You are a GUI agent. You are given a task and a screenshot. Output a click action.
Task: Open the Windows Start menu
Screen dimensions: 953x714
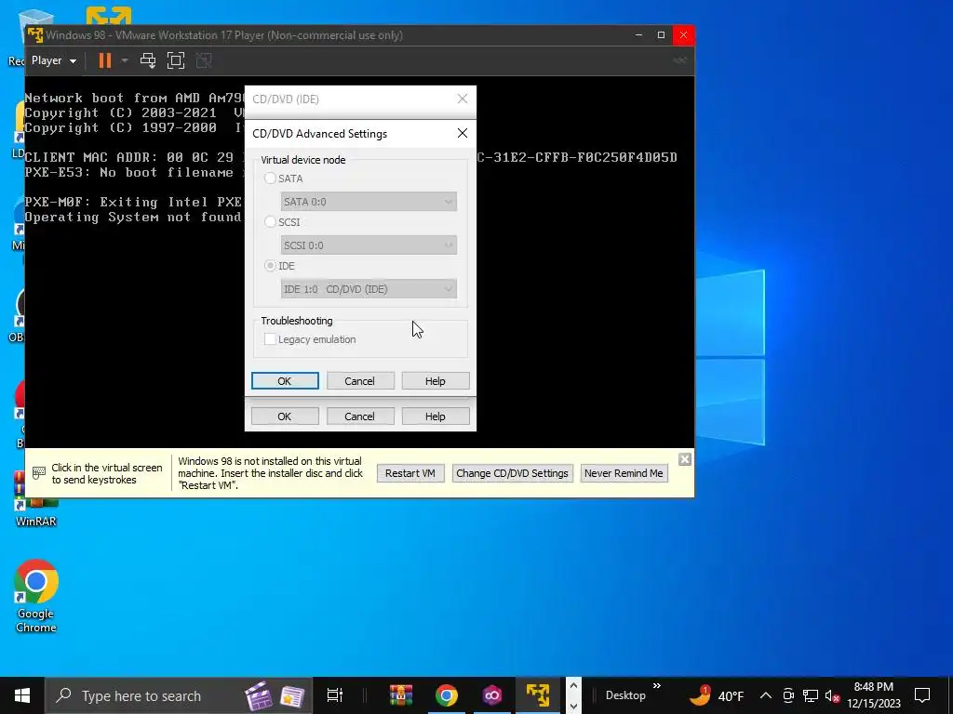click(22, 695)
